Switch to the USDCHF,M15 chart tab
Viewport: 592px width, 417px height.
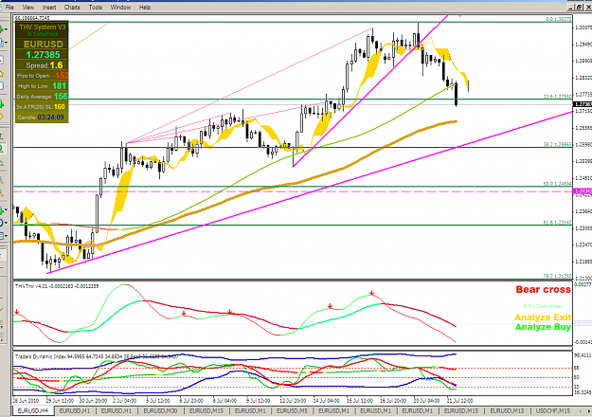553,410
